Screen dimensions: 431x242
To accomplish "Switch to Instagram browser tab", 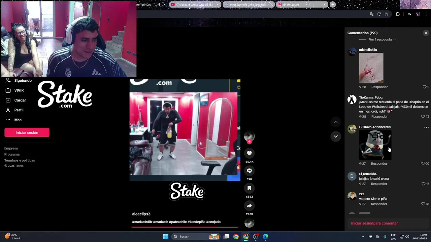I will pos(302,5).
